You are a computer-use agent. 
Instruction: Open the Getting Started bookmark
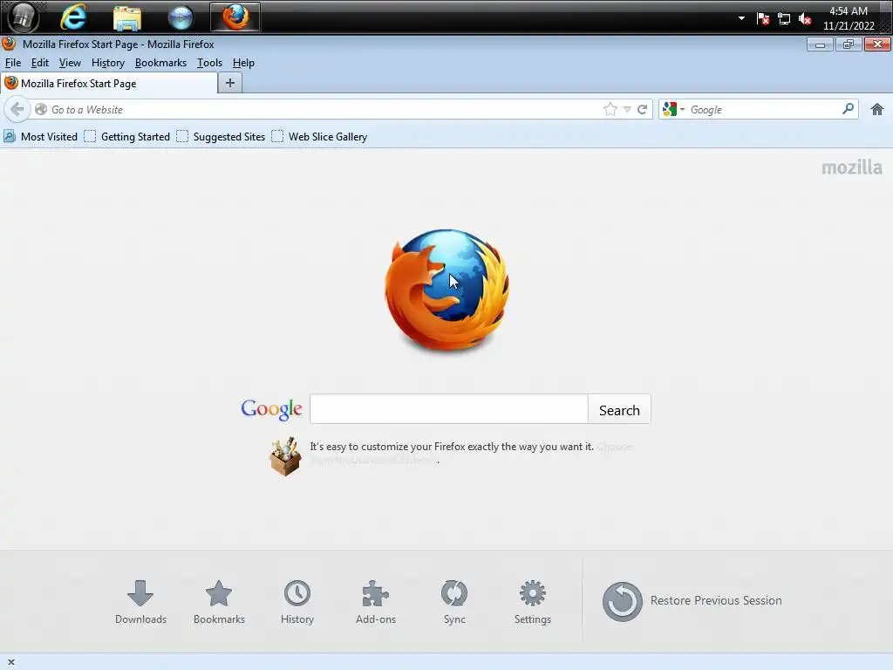[127, 137]
